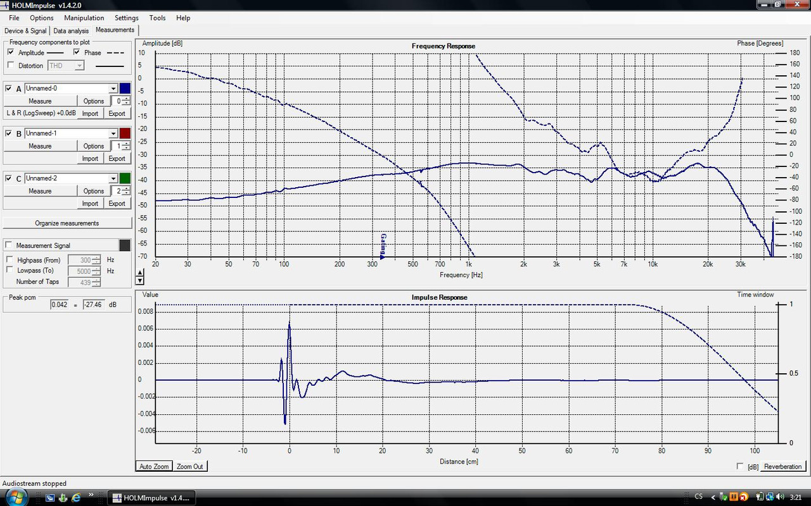Image resolution: width=811 pixels, height=506 pixels.
Task: Switch to Data analysis tab
Action: (x=71, y=30)
